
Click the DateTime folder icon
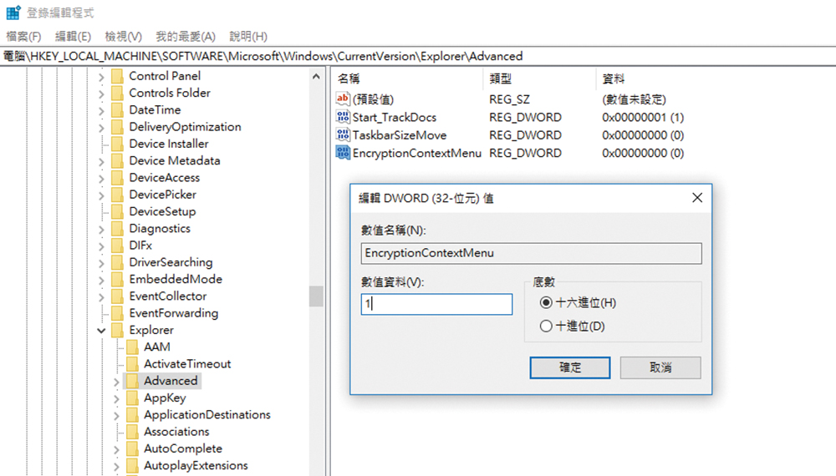(117, 110)
